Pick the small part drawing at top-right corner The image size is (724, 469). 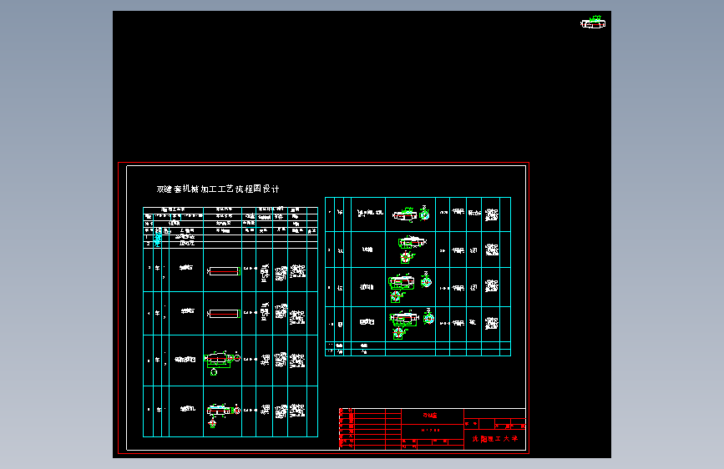593,23
